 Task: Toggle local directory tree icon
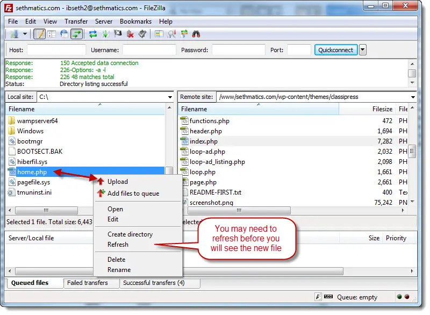tap(52, 34)
